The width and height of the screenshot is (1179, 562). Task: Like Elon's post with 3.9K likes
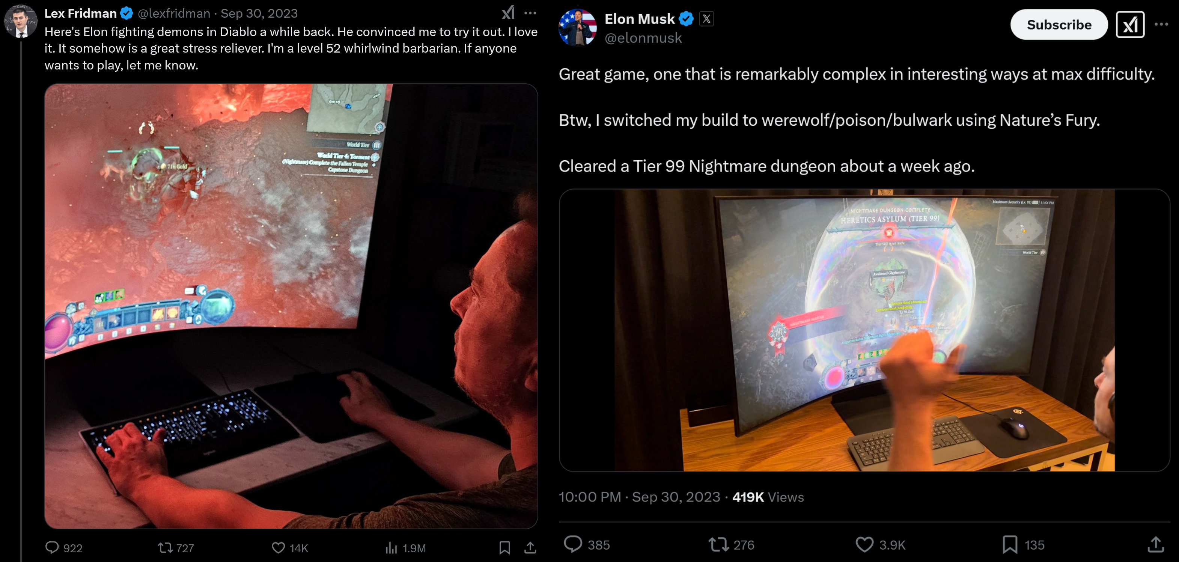(x=881, y=545)
